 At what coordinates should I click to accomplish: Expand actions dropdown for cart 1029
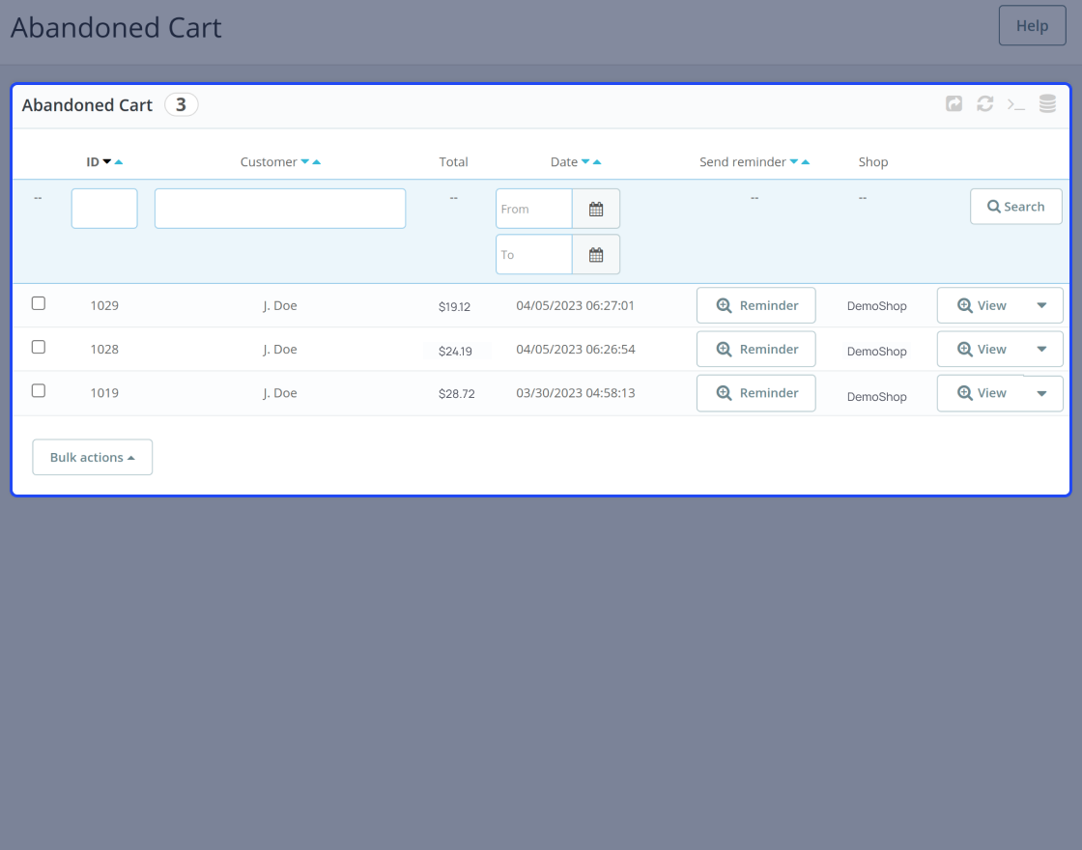1042,305
